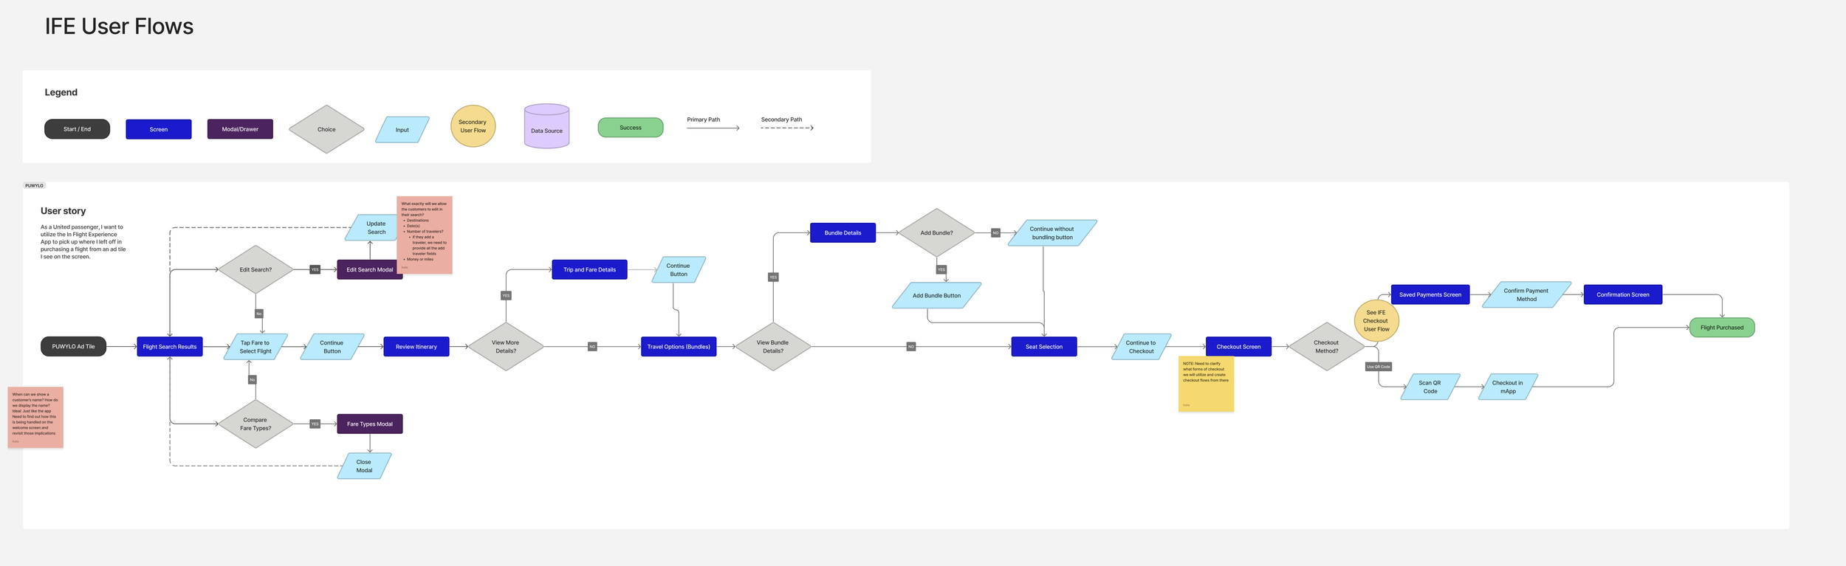Open the pink sticky about customer's name

(35, 417)
